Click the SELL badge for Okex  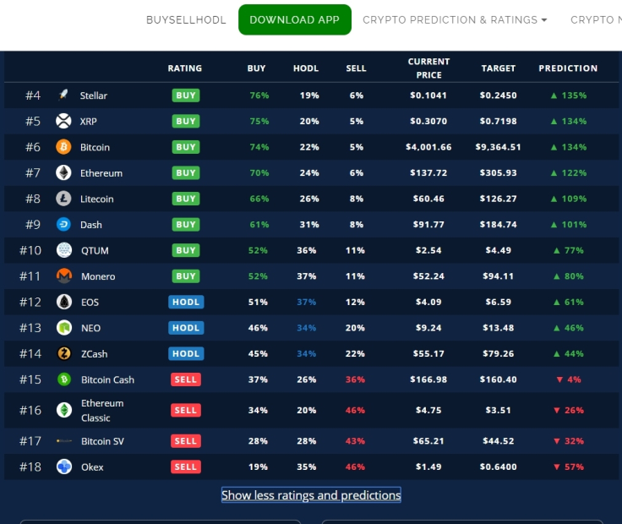coord(186,467)
